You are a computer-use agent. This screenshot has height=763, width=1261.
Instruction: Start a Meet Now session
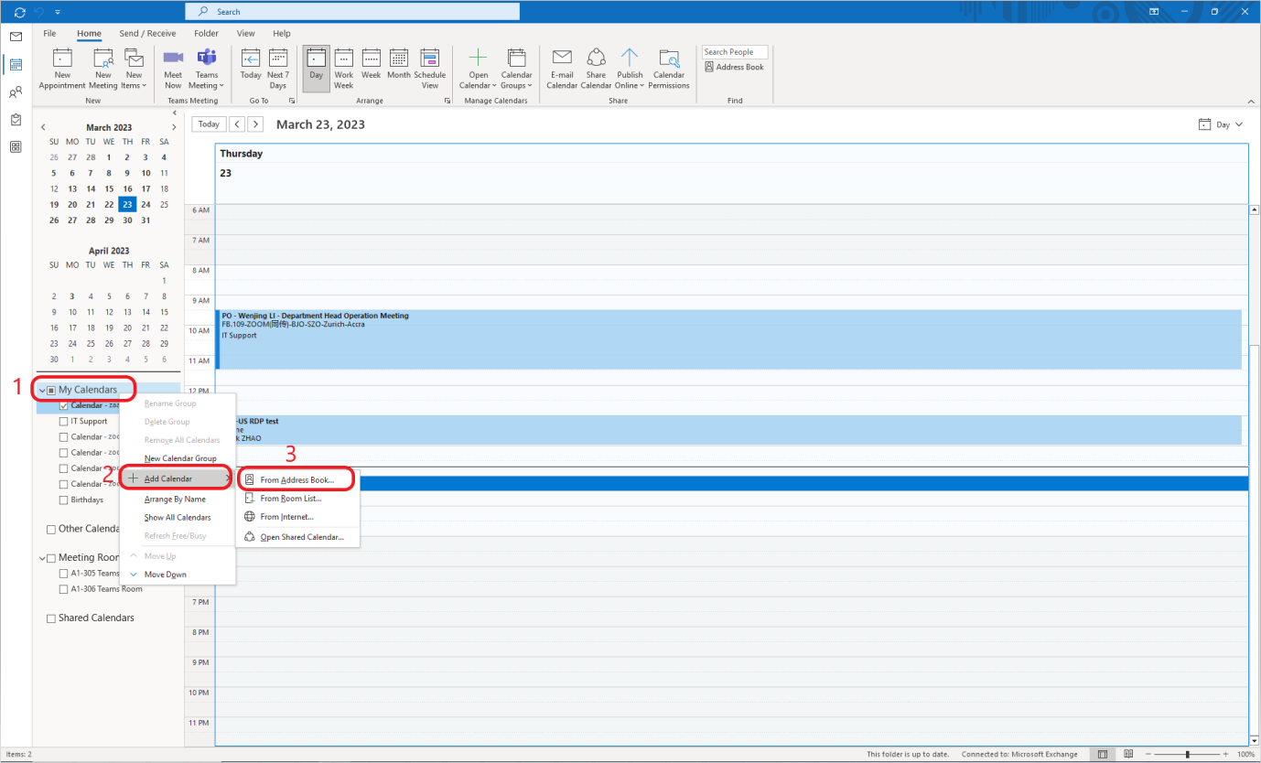point(173,68)
